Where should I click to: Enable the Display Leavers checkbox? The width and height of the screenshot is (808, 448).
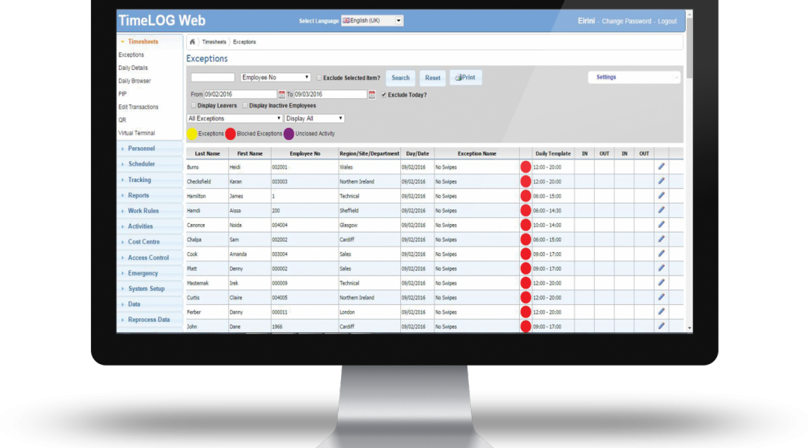(x=194, y=106)
